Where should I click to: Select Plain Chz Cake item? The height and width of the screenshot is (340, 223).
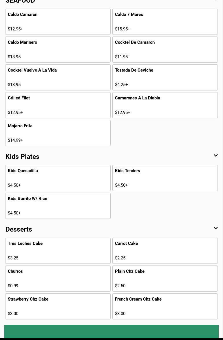coord(165,279)
